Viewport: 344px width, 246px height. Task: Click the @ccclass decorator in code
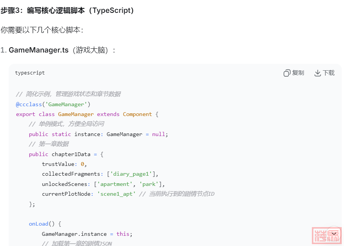[x=29, y=104]
